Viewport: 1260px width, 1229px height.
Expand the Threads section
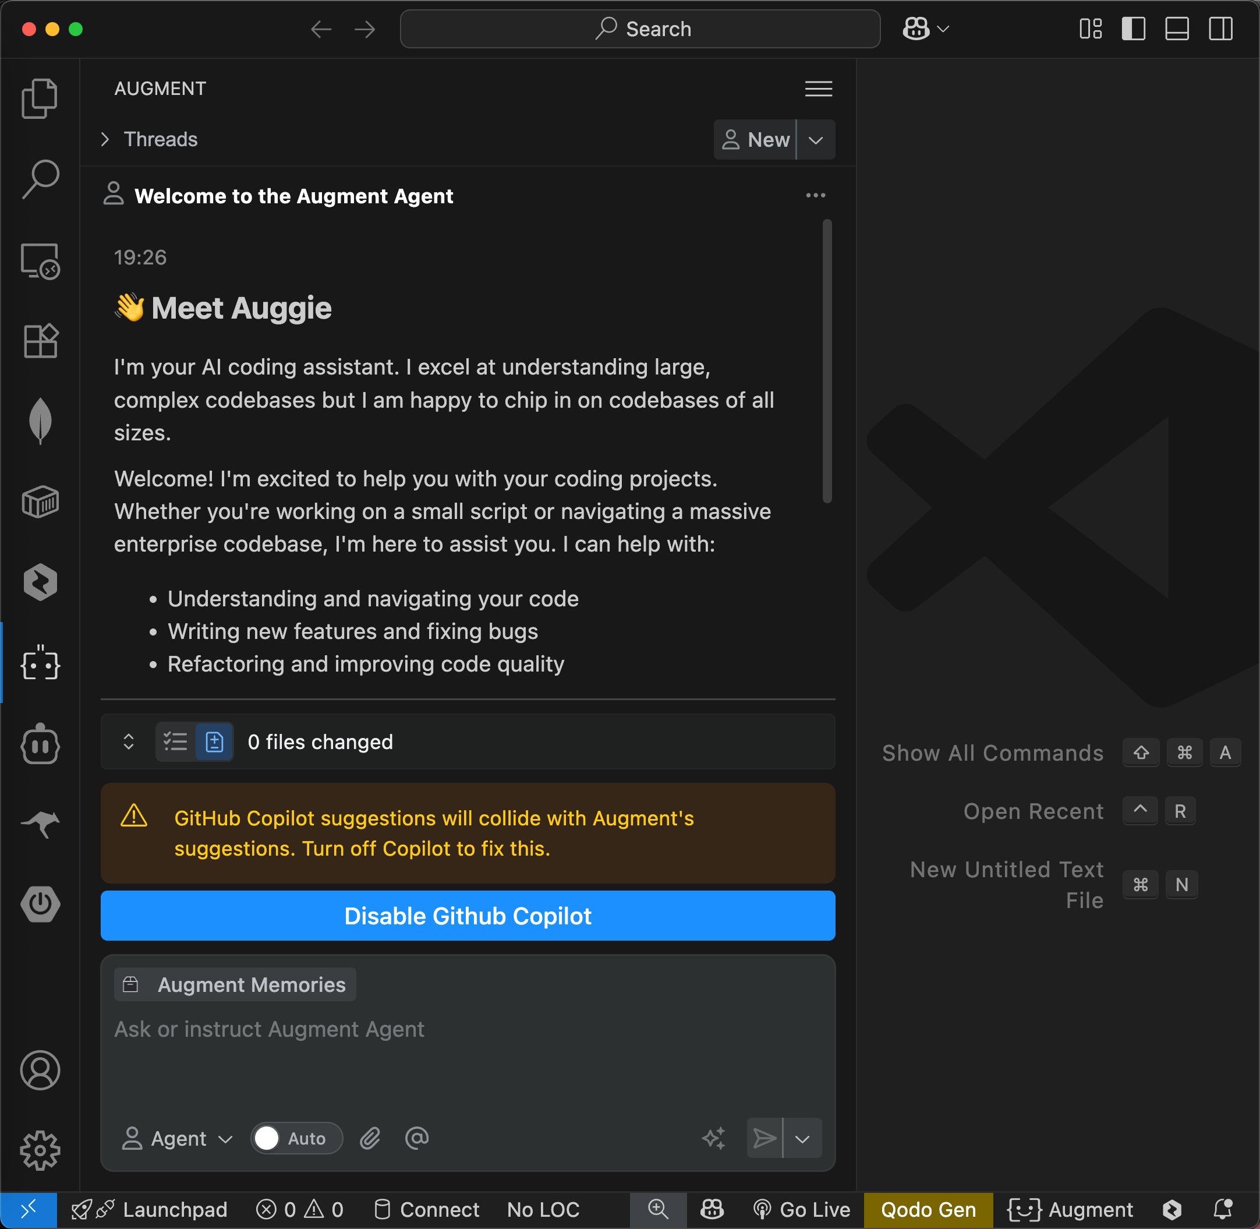150,139
